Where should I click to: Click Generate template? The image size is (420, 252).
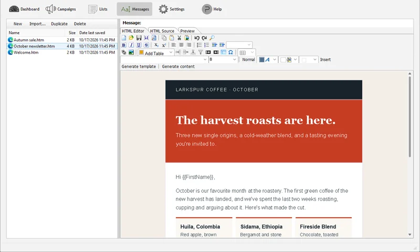139,67
